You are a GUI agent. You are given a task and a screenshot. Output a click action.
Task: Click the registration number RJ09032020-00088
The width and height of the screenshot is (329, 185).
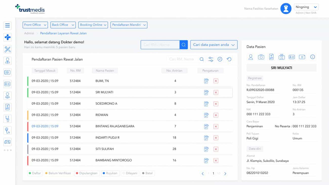click(260, 90)
